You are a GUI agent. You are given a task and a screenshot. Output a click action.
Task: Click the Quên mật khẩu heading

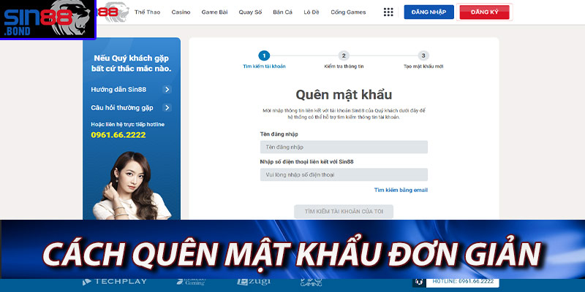coord(344,95)
